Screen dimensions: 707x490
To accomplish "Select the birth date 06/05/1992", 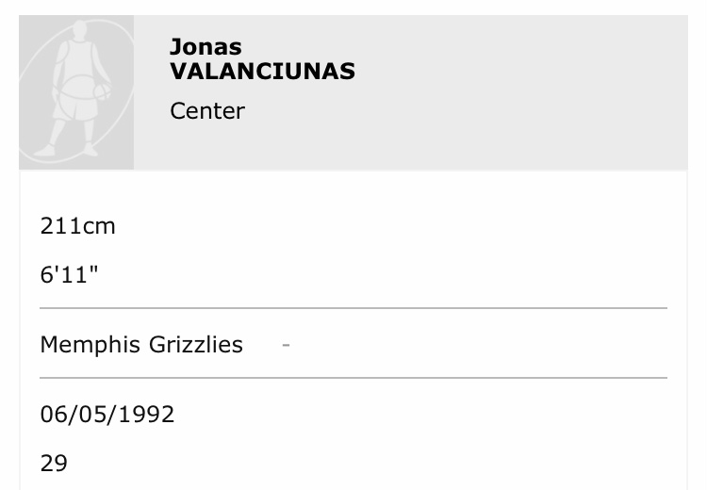I will (x=107, y=414).
